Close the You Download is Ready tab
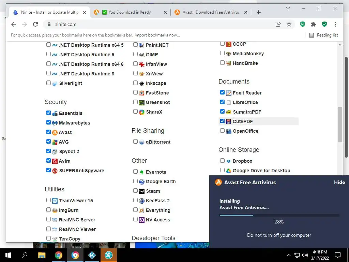The width and height of the screenshot is (349, 262). point(165,13)
